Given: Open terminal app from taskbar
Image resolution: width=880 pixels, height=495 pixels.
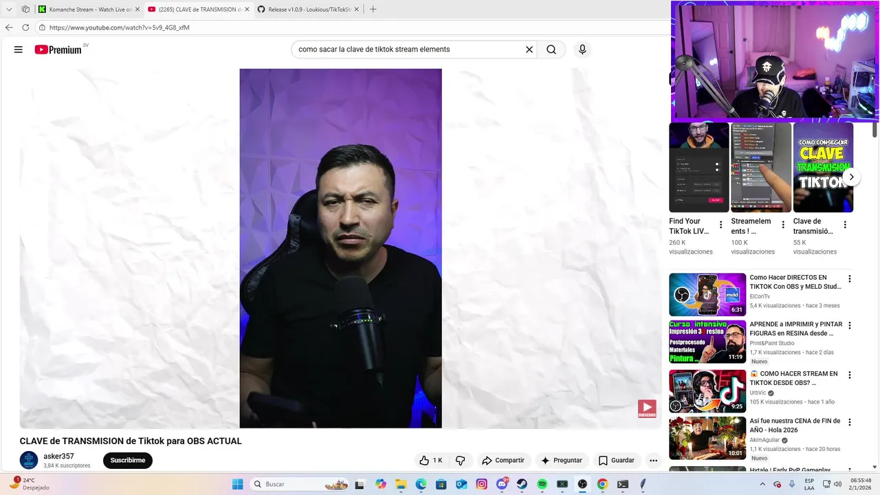Looking at the screenshot, I should 622,484.
